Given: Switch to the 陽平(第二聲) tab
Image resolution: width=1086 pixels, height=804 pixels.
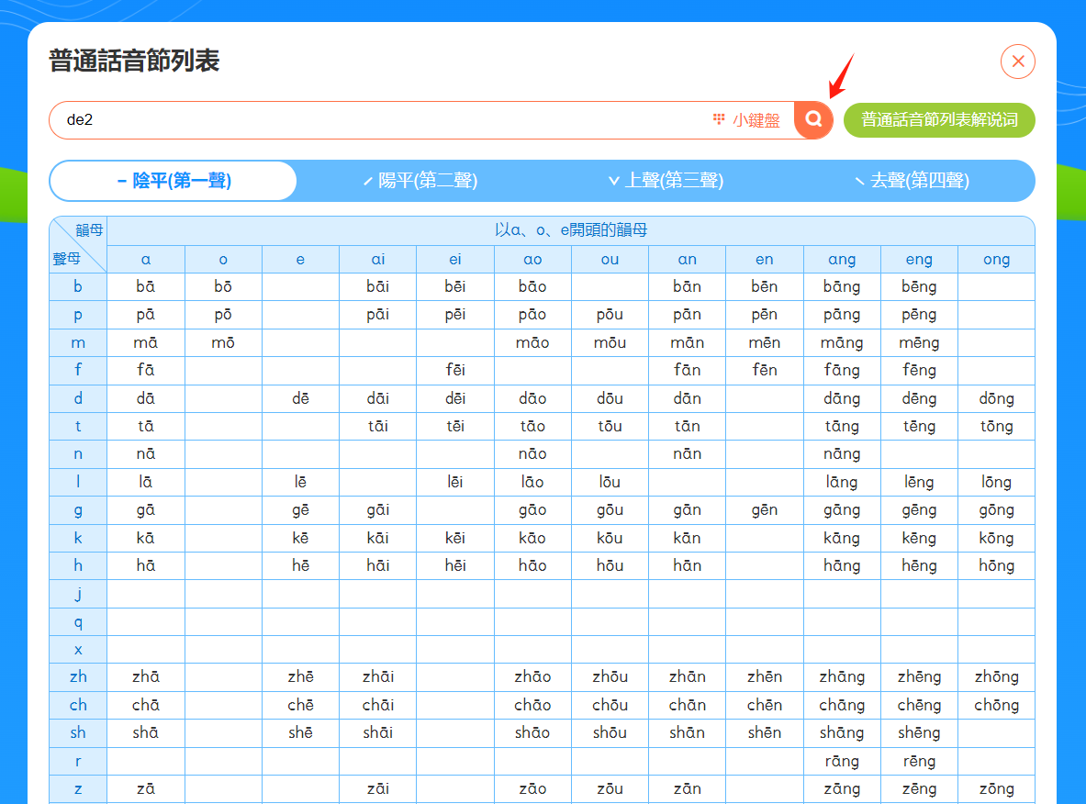Looking at the screenshot, I should [x=420, y=181].
